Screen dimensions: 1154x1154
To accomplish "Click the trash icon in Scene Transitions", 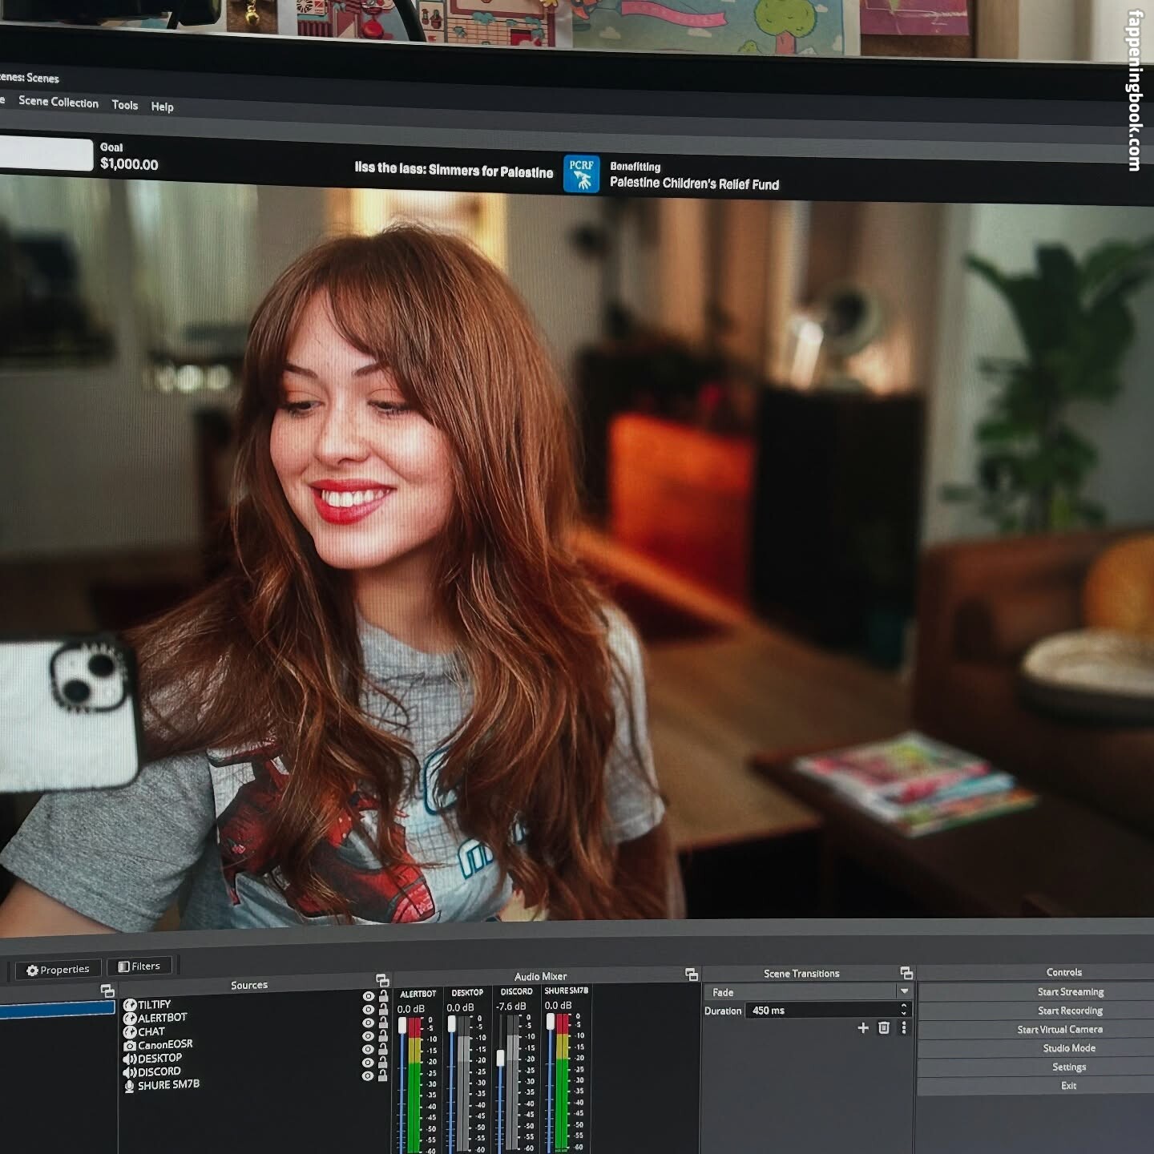I will click(884, 1027).
